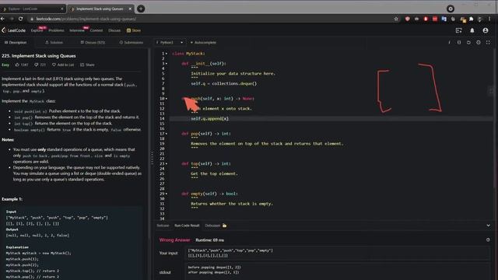Open the Store nav link
This screenshot has width=498, height=280.
click(134, 30)
